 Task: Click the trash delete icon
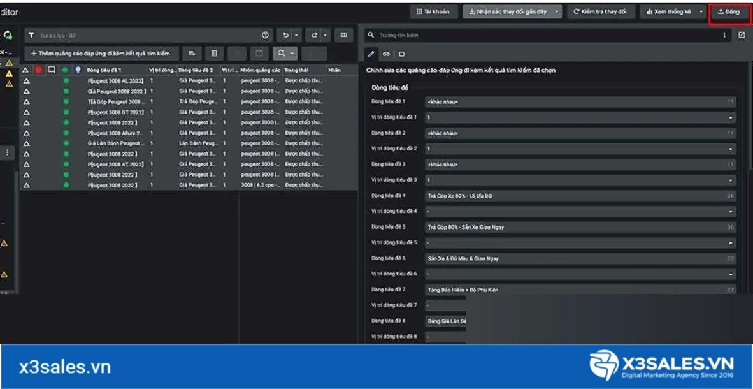(215, 53)
